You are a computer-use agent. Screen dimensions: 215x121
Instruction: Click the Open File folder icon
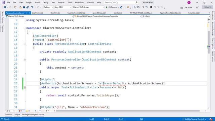pyautogui.click(x=20, y=7)
